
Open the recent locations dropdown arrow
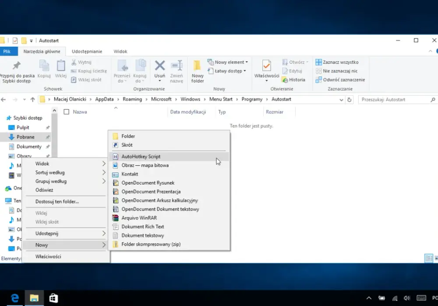pos(24,100)
